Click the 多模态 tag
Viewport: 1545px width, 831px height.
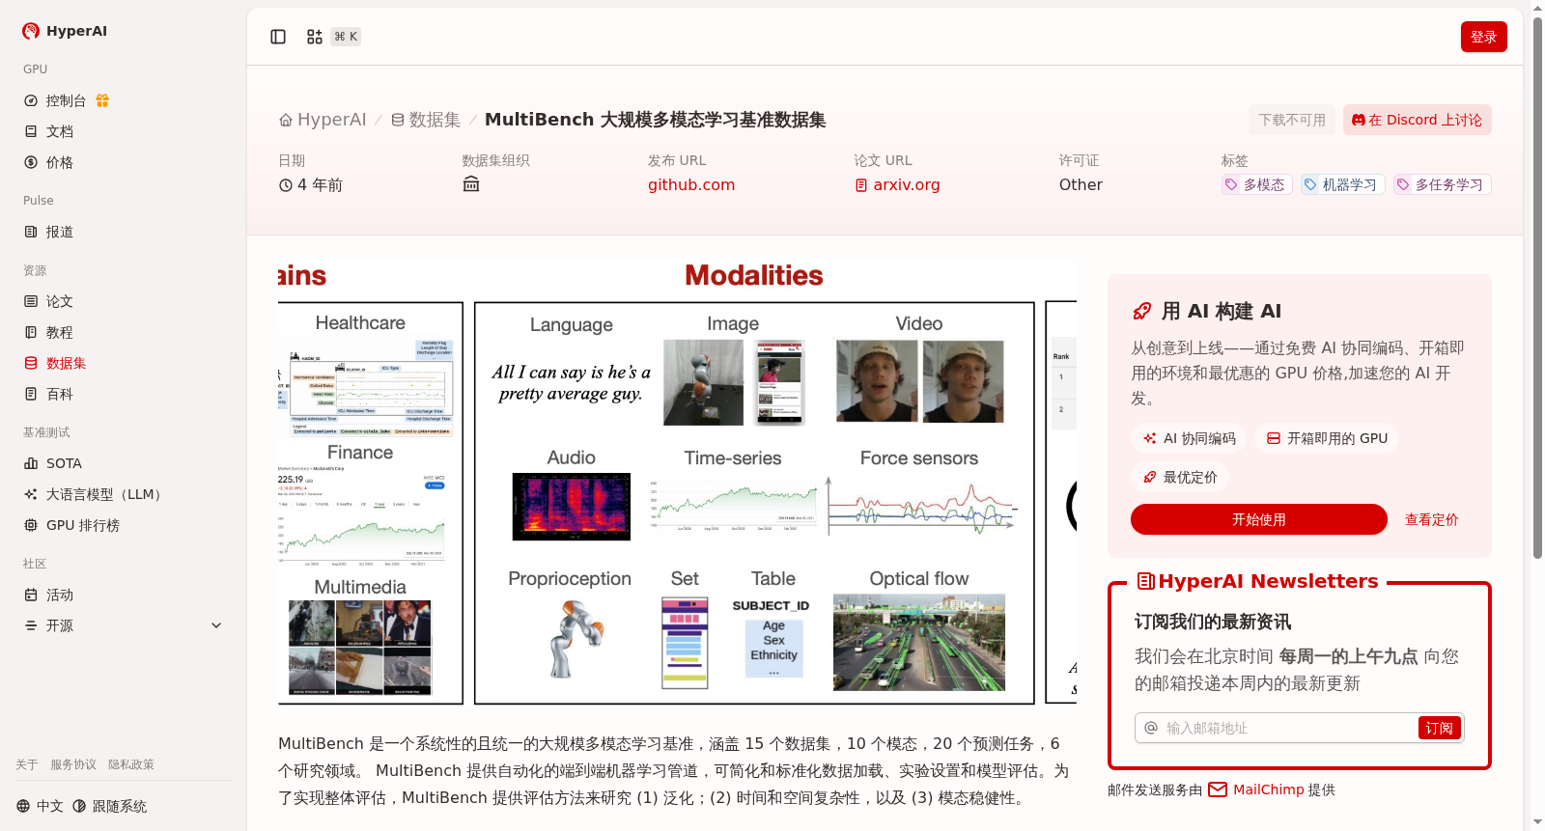[1257, 184]
